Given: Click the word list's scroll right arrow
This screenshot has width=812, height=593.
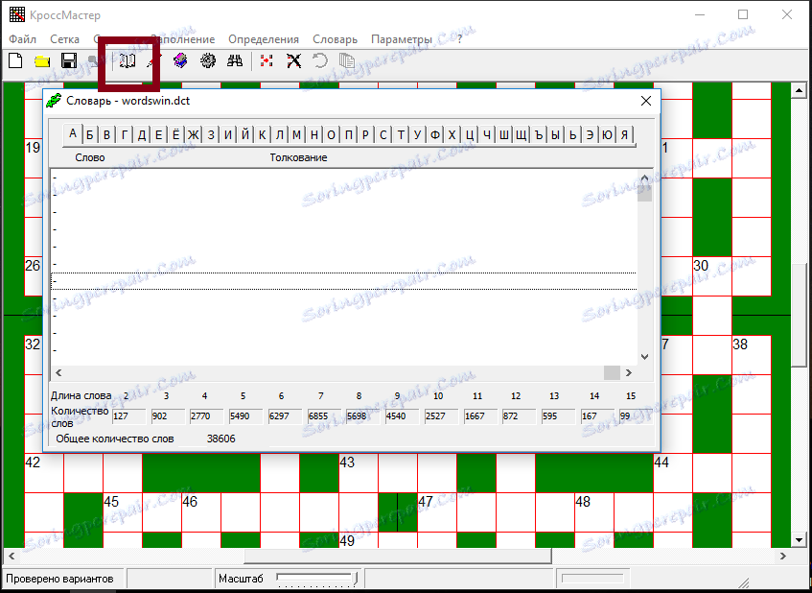Looking at the screenshot, I should coord(629,372).
